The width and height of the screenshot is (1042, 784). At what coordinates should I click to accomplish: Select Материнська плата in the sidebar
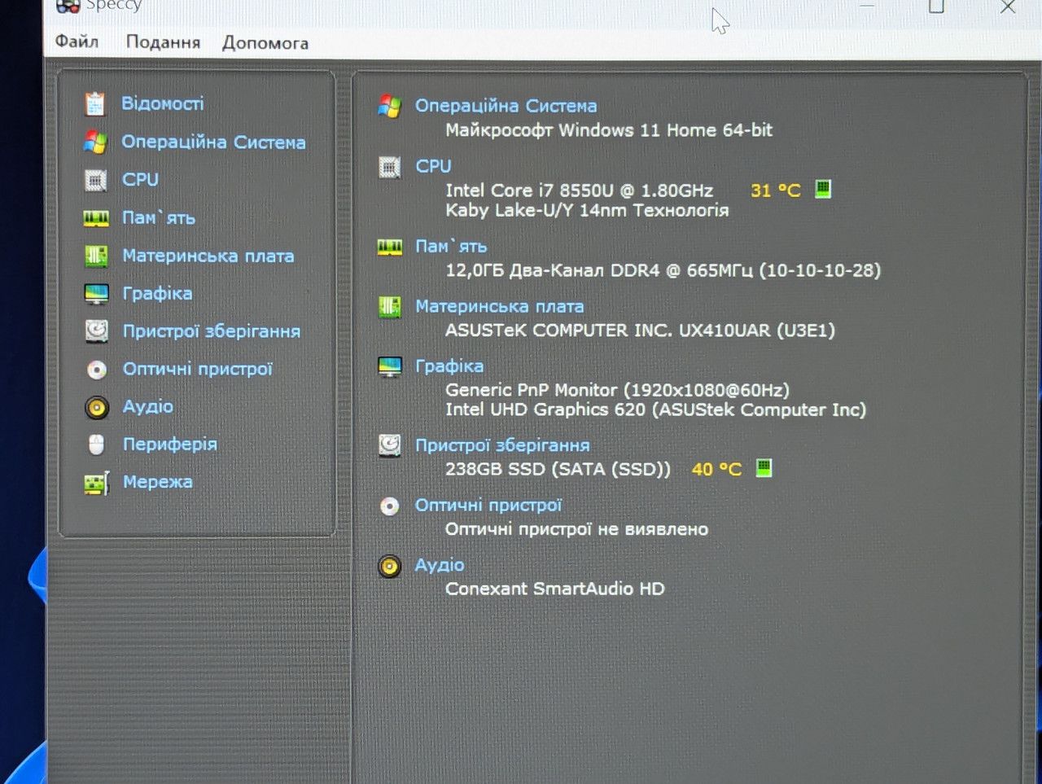[208, 256]
